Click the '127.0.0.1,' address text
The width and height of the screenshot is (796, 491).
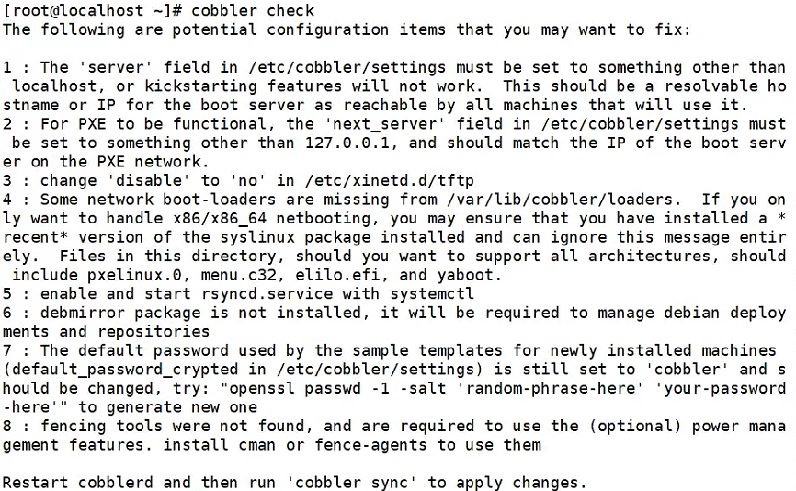click(x=352, y=143)
